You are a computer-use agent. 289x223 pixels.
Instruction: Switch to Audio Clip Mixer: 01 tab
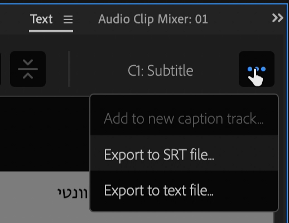153,19
